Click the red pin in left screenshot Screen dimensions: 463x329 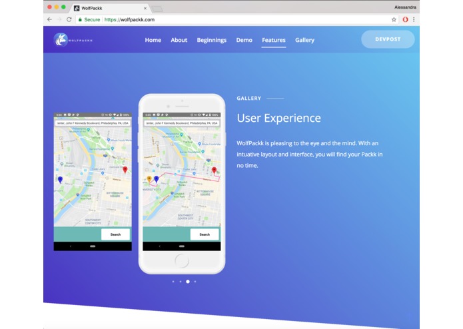125,170
